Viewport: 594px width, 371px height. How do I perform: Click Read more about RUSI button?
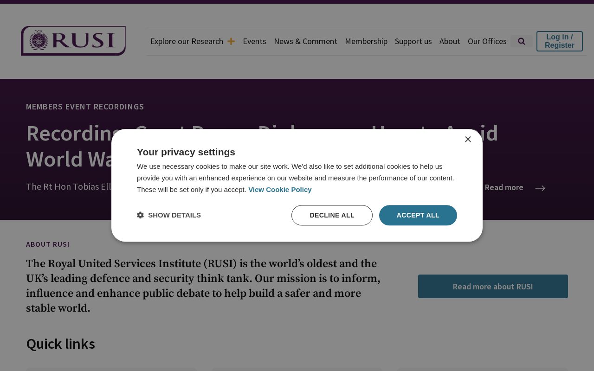coord(493,286)
